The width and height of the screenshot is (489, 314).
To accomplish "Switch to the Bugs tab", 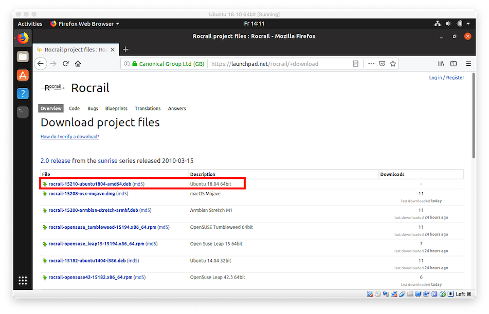I will pos(93,108).
